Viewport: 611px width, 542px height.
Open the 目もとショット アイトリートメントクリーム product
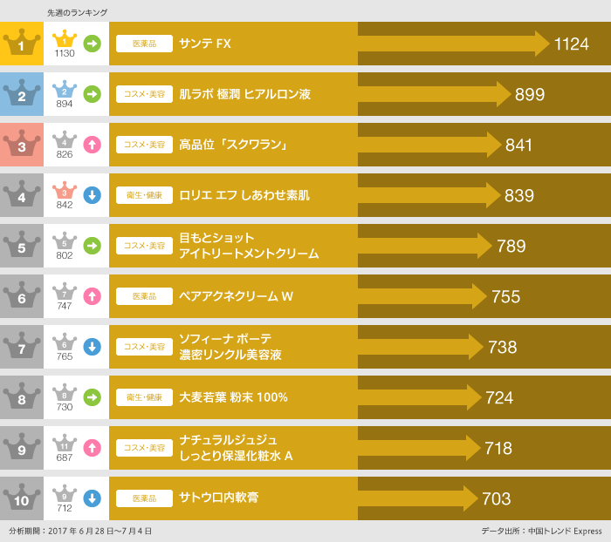point(248,246)
